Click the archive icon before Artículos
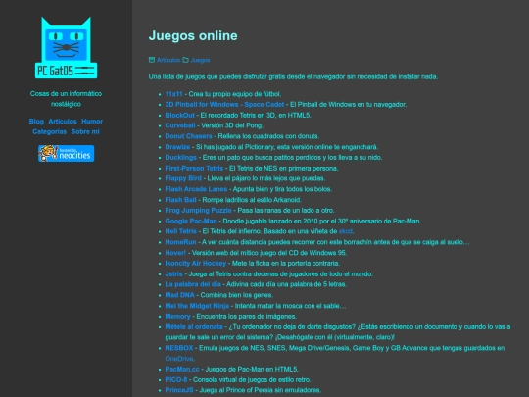This screenshot has height=397, width=529. 152,60
